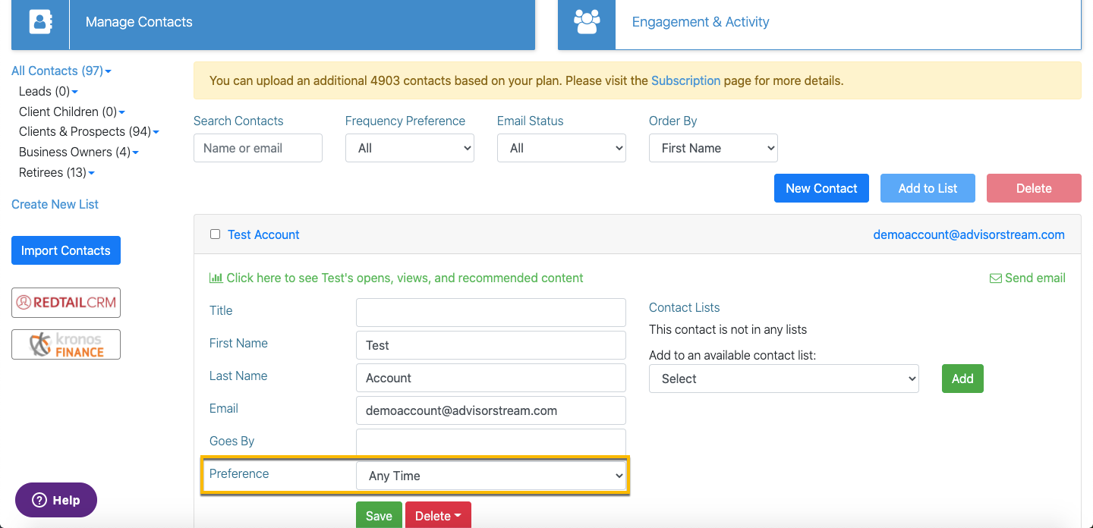Click the Import Contacts button
Screen dimensions: 1093x528
pos(66,250)
